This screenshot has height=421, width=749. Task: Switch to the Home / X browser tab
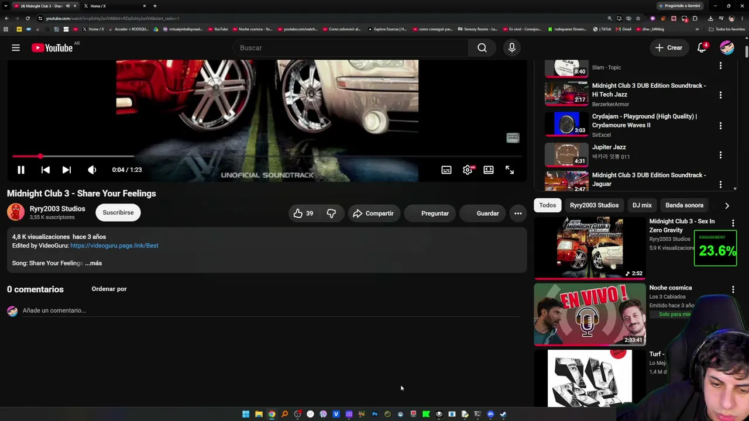(x=115, y=6)
